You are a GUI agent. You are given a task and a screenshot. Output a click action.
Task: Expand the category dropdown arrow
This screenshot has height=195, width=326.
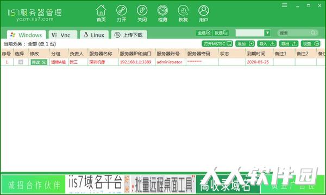pyautogui.click(x=267, y=32)
